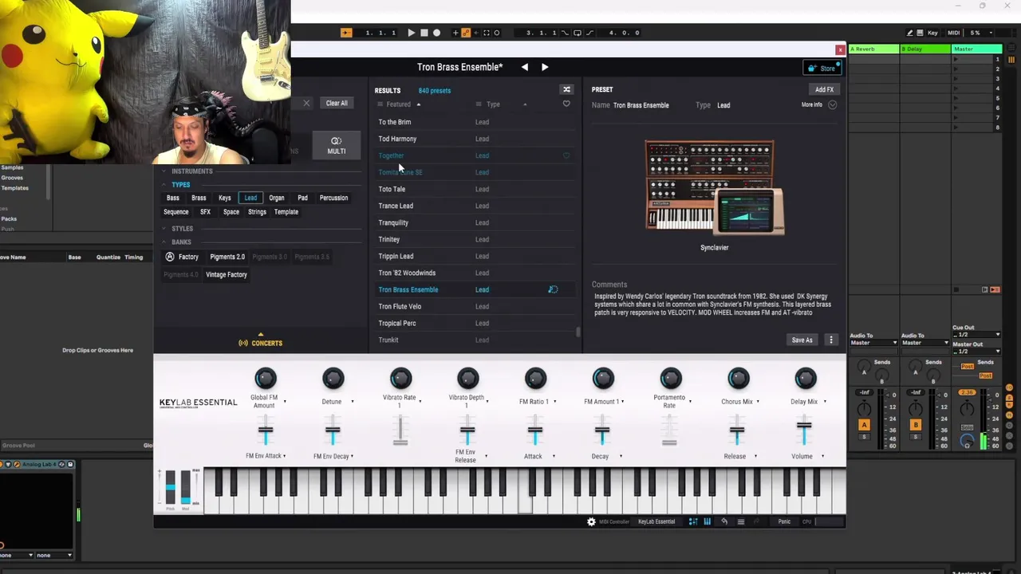Select the Tron '82 Woodwinds preset
The width and height of the screenshot is (1021, 574).
(474, 273)
